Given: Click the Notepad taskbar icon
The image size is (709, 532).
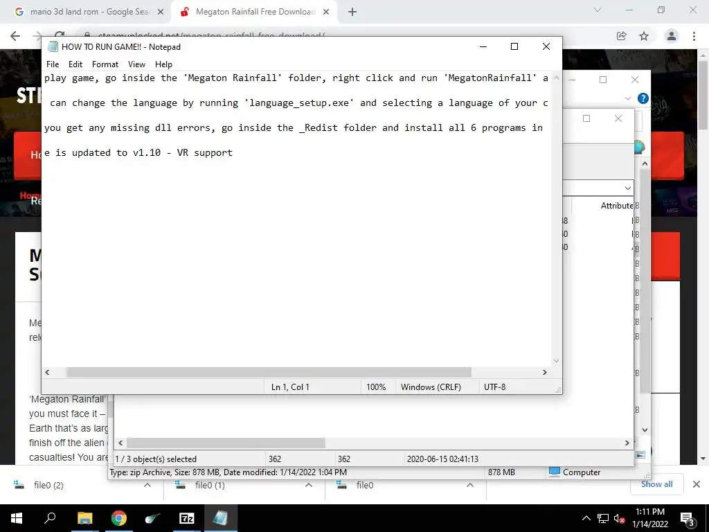Looking at the screenshot, I should (x=220, y=518).
